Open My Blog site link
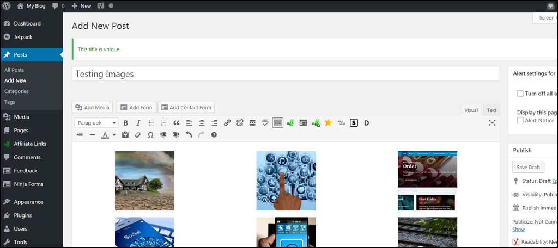 (32, 5)
